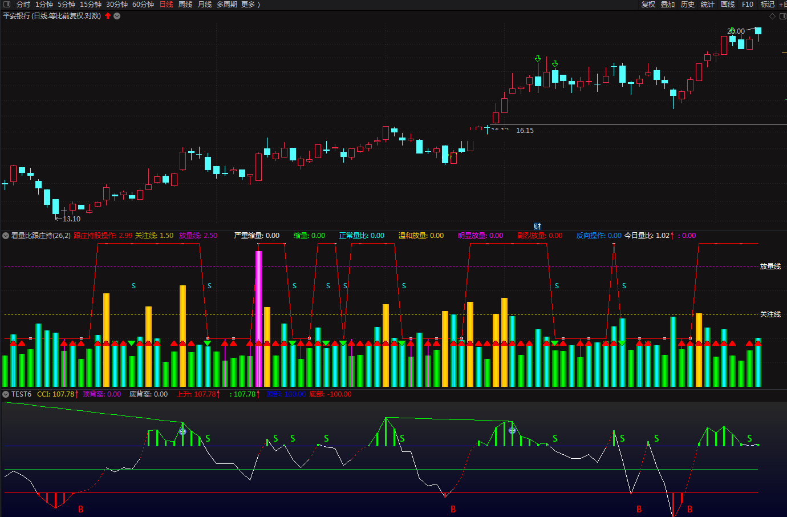Toggle the left sidebar panel icon

(7, 4)
